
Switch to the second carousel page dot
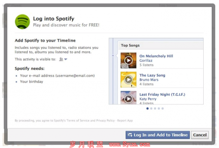pos(151,108)
